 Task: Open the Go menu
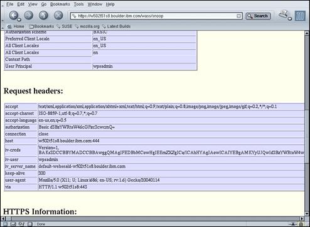[44, 4]
